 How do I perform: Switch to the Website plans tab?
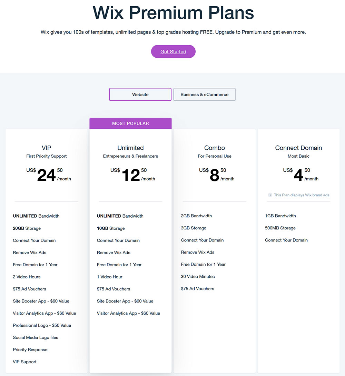140,95
